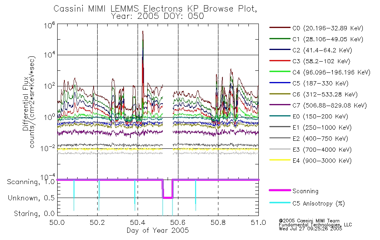Image resolution: width=380 pixels, height=240 pixels.
Task: Click the C7 purple legend line swatch
Action: [x=280, y=105]
